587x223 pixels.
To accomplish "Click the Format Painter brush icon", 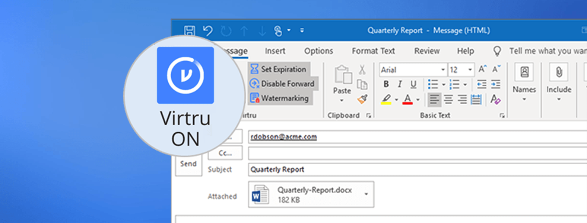I will (362, 99).
